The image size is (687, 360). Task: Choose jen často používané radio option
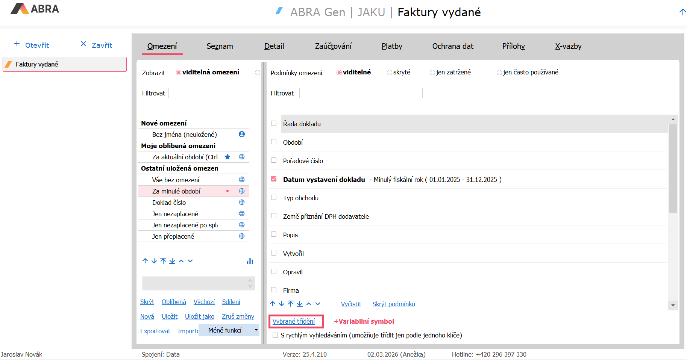click(499, 73)
